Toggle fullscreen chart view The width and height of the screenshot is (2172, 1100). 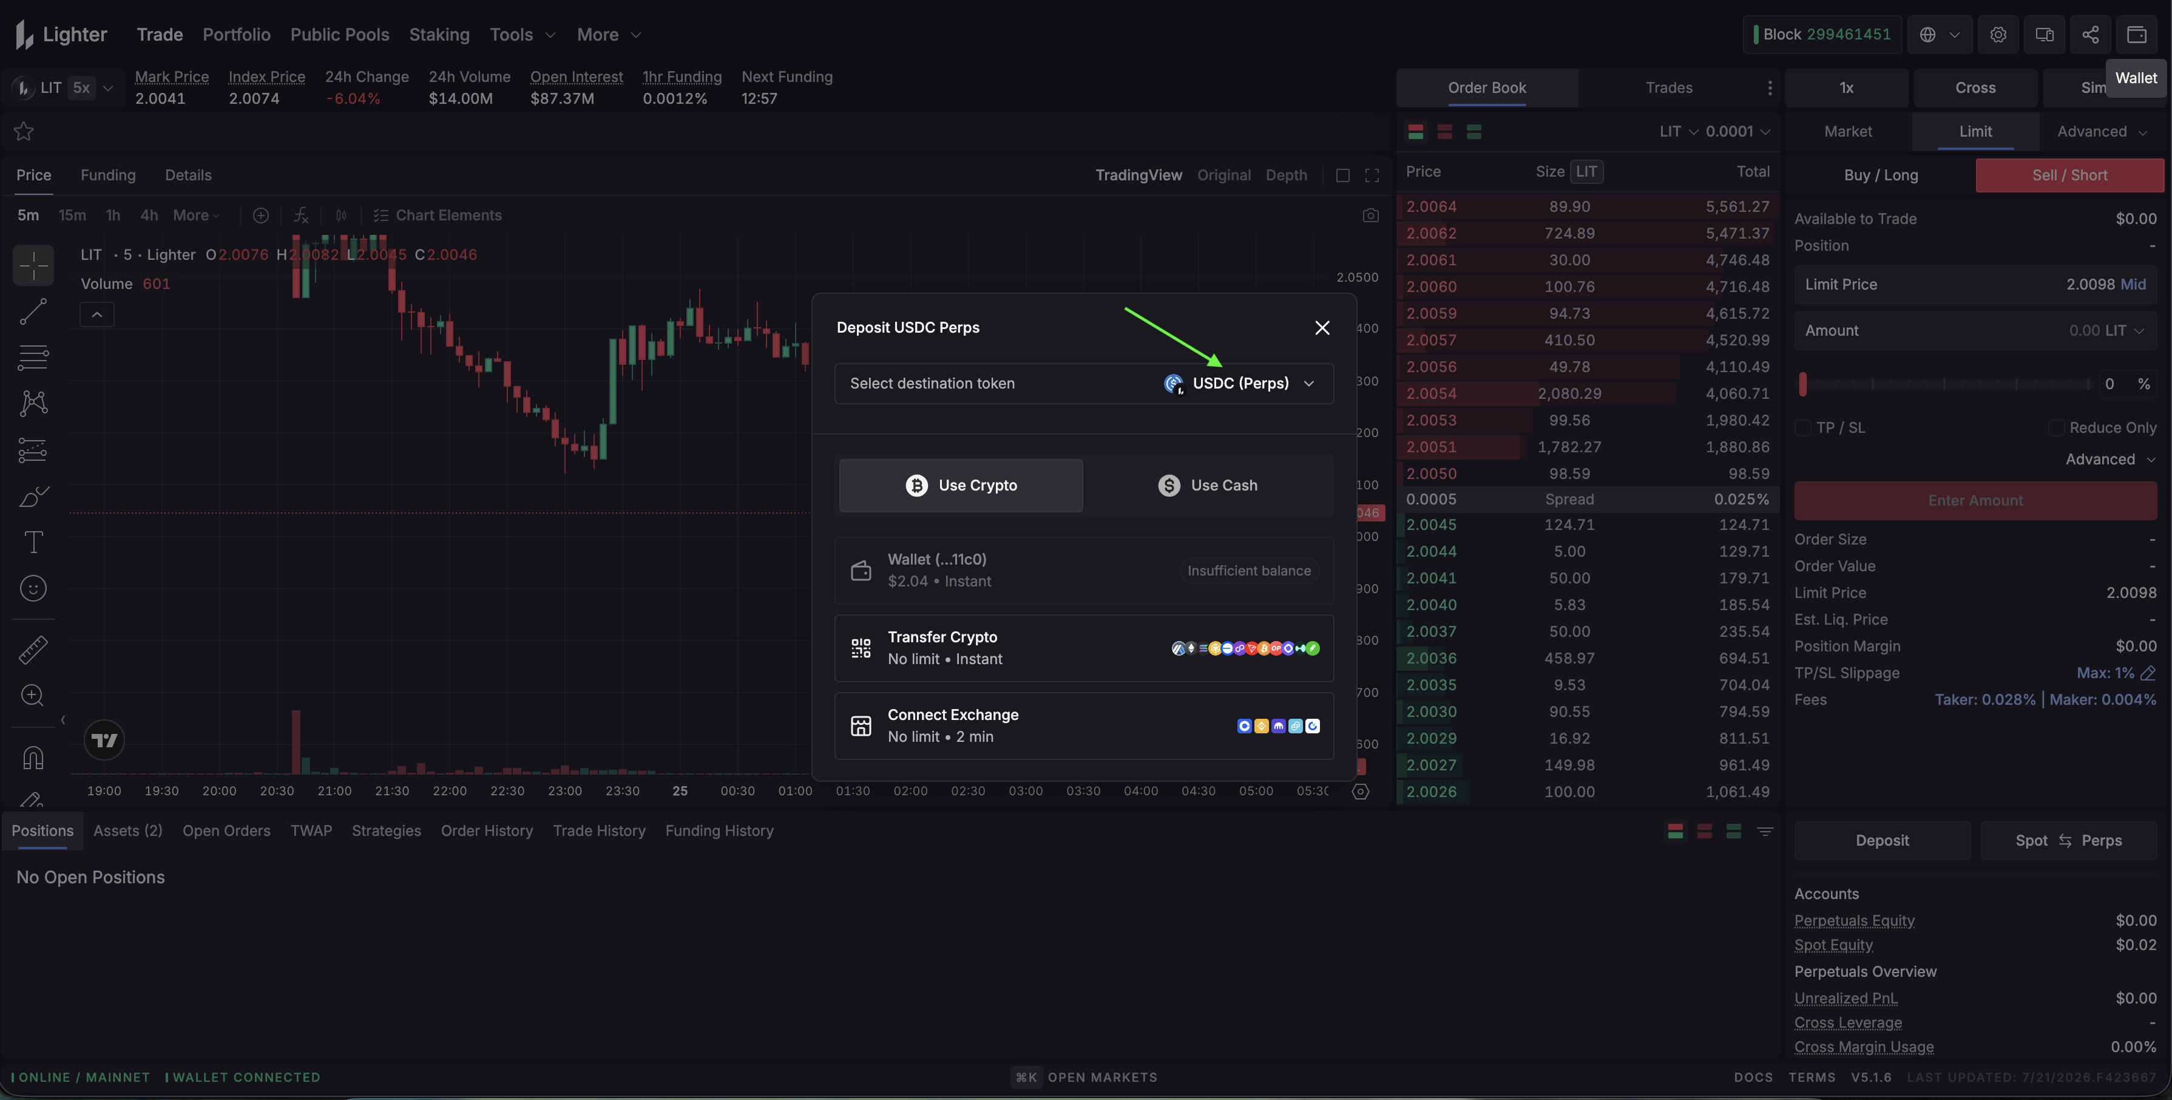tap(1372, 175)
